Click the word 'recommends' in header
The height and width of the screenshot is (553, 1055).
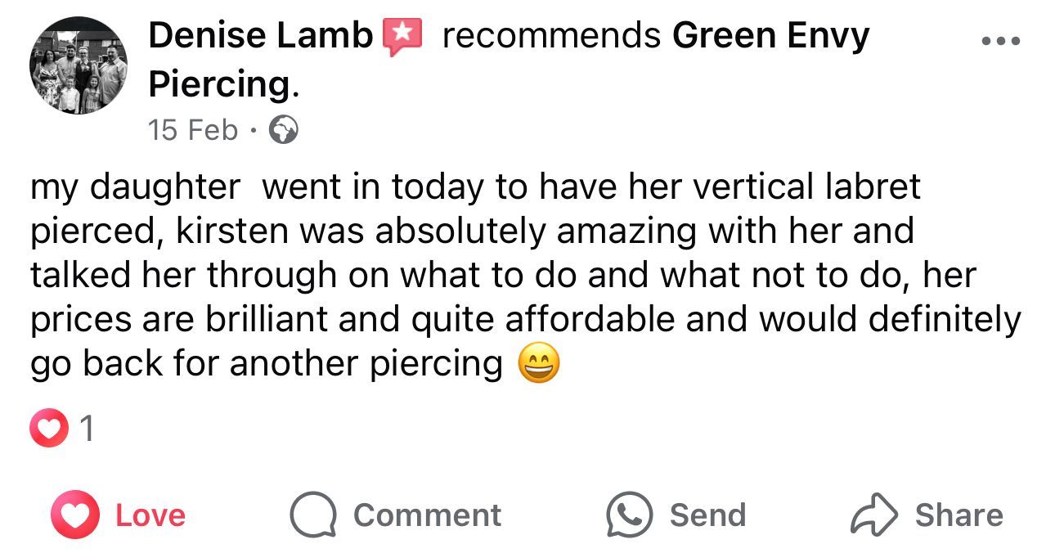point(551,36)
